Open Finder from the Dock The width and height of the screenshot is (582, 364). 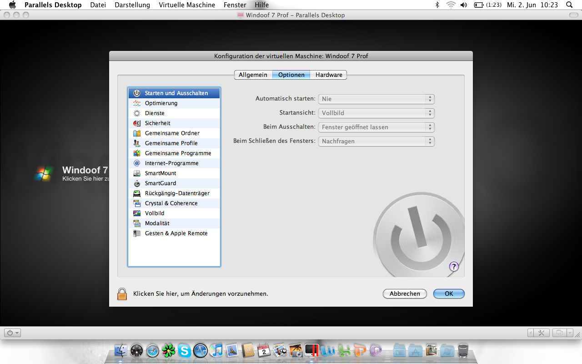121,350
